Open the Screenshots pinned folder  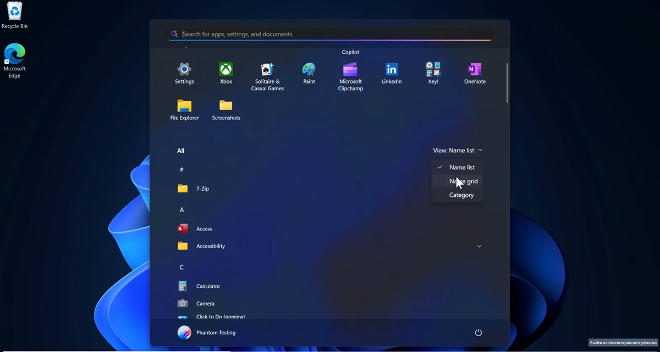coord(226,106)
